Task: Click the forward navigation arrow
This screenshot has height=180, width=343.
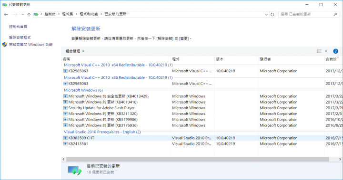Action: [15, 14]
